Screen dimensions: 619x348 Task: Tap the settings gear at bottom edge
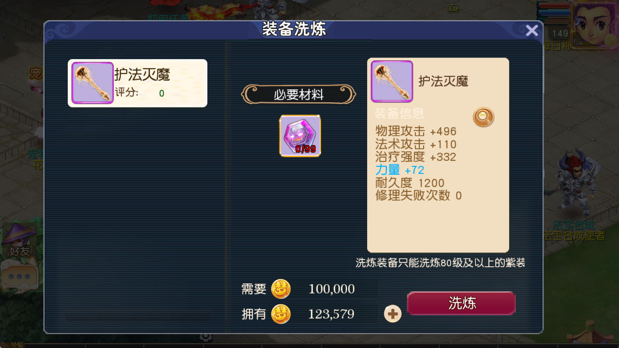click(x=206, y=336)
